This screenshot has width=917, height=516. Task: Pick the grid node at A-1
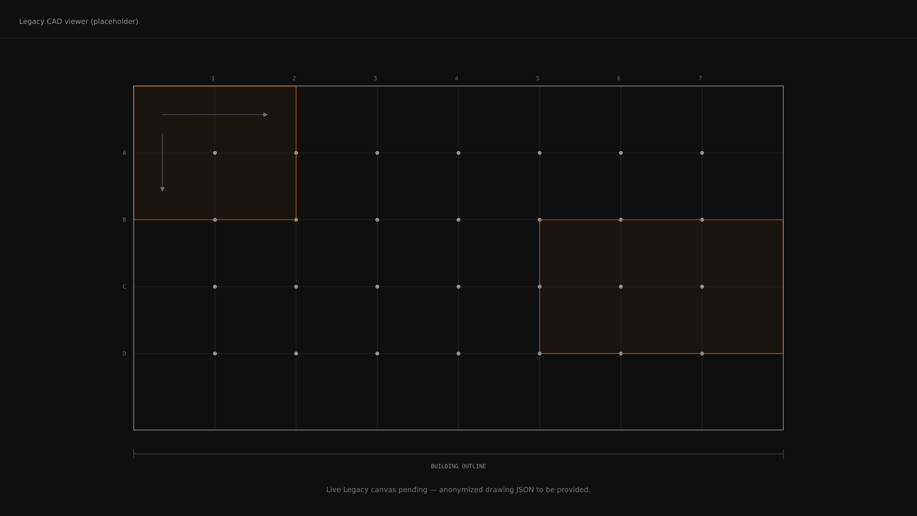pos(215,153)
